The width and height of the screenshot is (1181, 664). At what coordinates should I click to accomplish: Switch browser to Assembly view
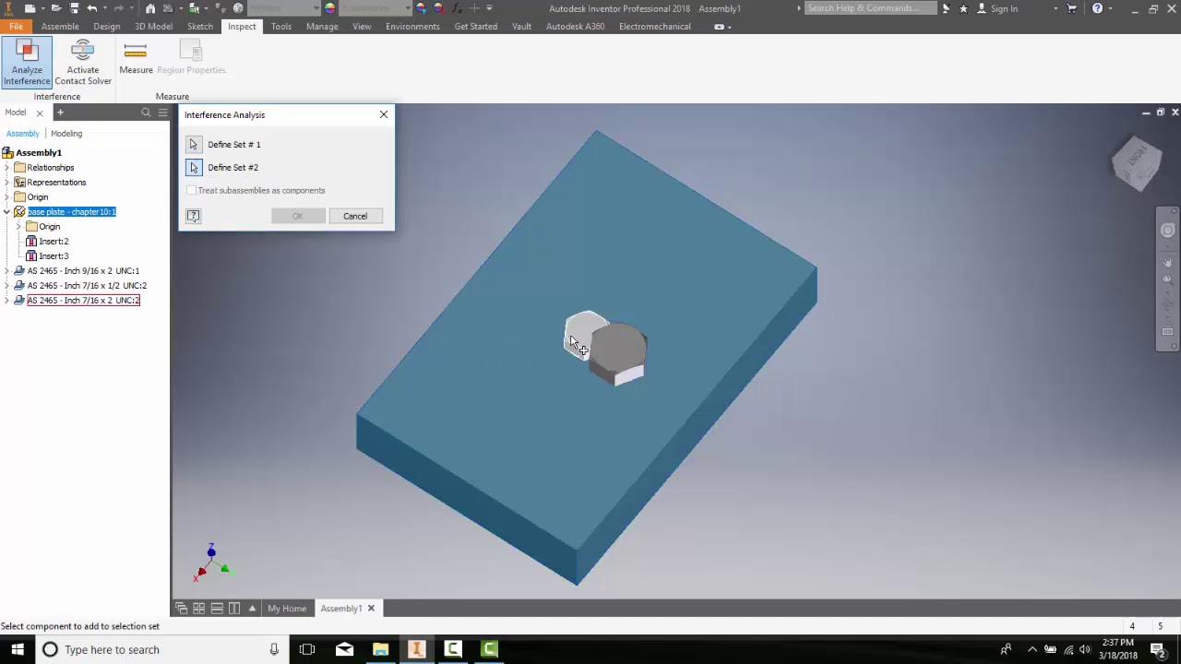coord(23,134)
